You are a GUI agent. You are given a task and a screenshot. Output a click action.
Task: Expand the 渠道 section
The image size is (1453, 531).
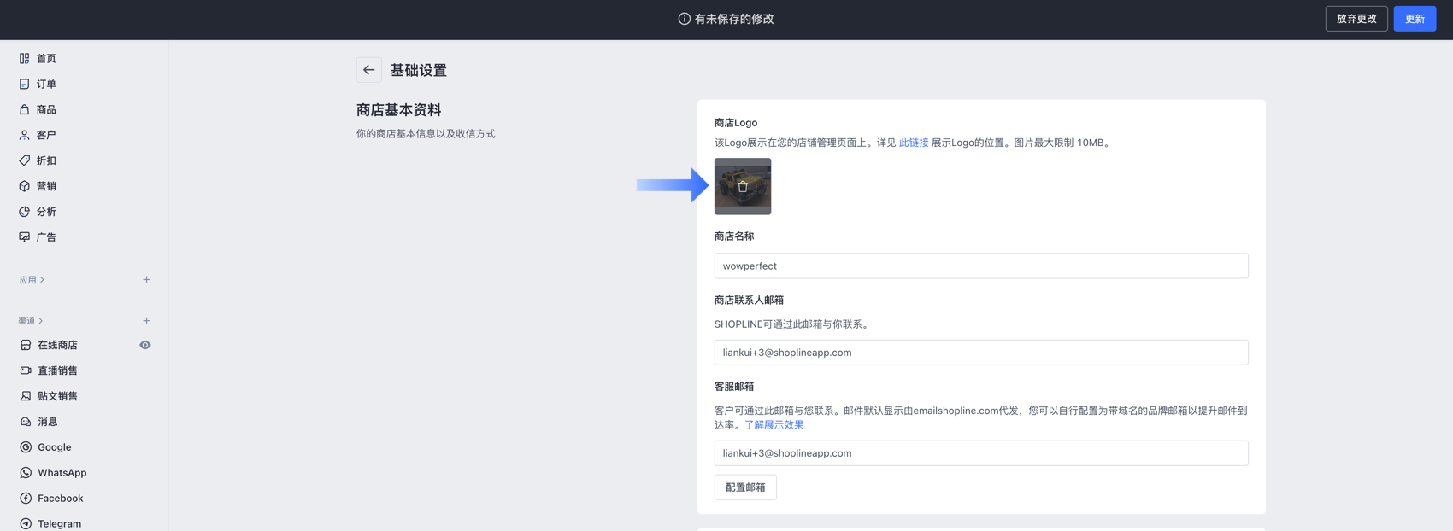coord(31,321)
